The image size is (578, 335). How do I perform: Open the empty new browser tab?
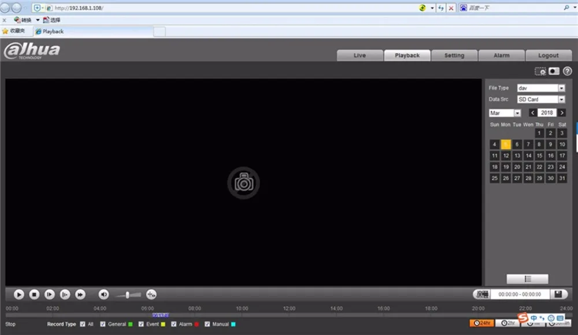(160, 32)
